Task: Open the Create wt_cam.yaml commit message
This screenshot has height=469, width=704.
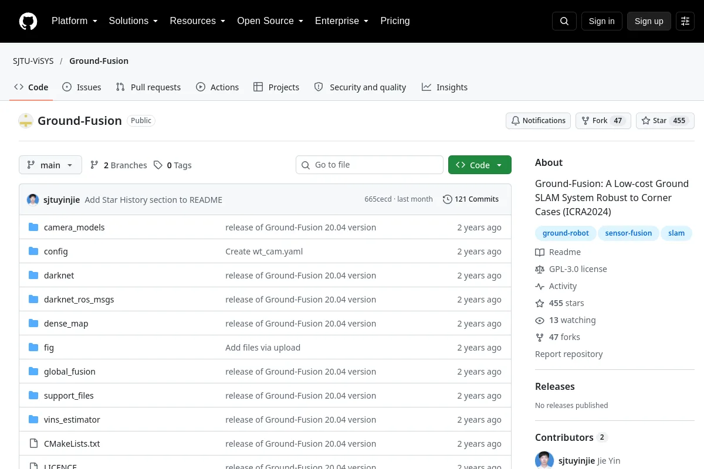Action: [264, 252]
